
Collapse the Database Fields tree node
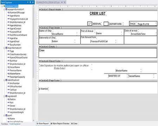coord(2,6)
